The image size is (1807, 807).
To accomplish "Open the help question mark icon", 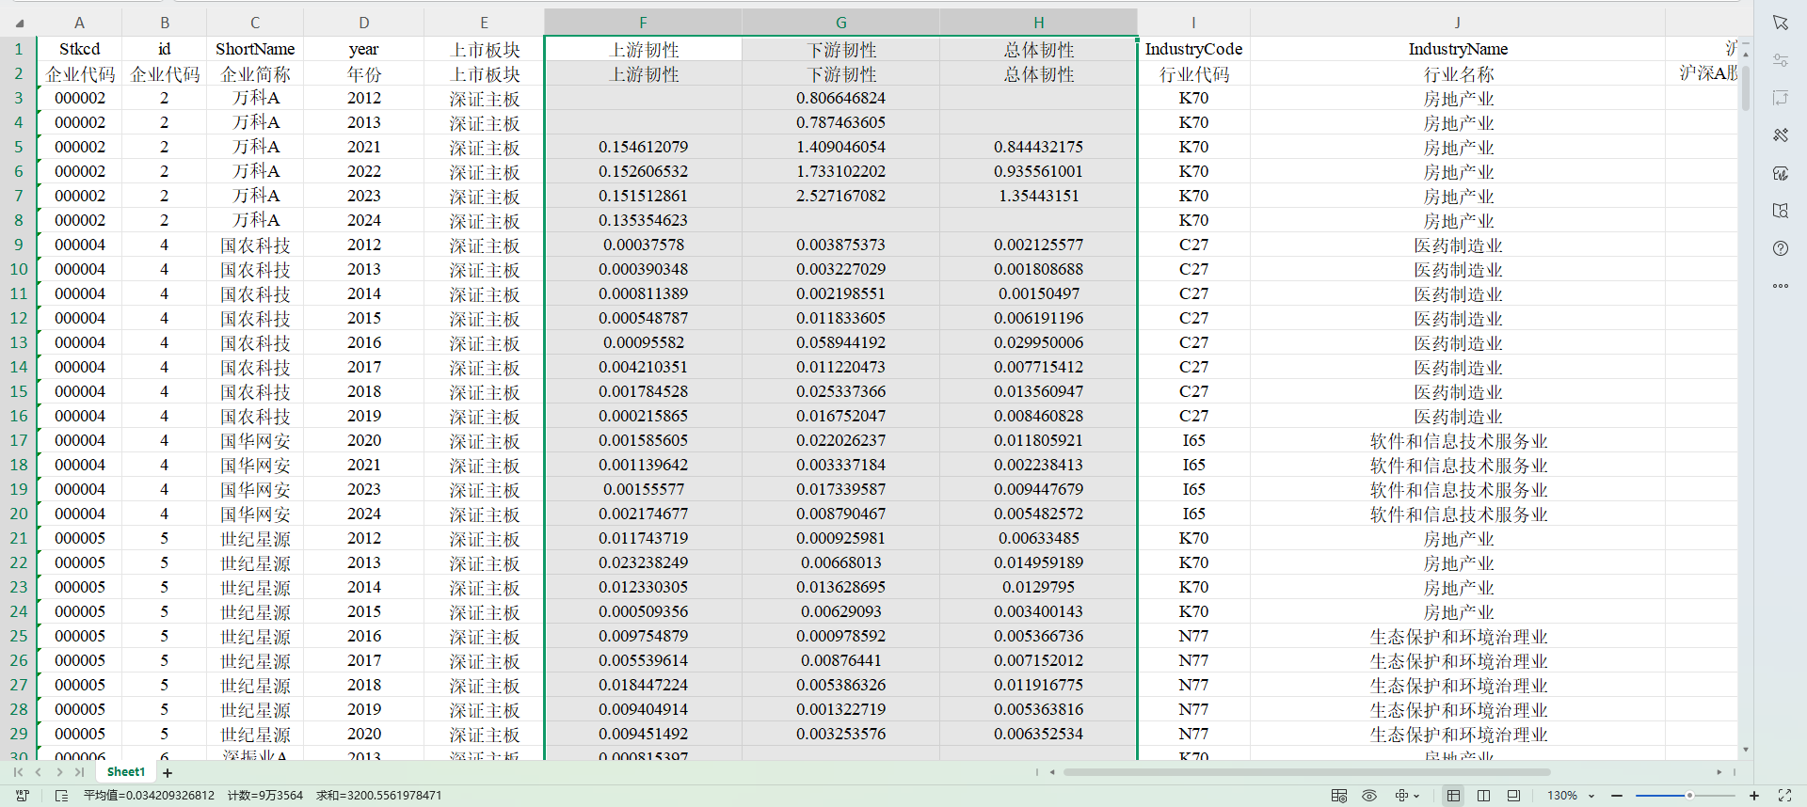I will tap(1780, 248).
